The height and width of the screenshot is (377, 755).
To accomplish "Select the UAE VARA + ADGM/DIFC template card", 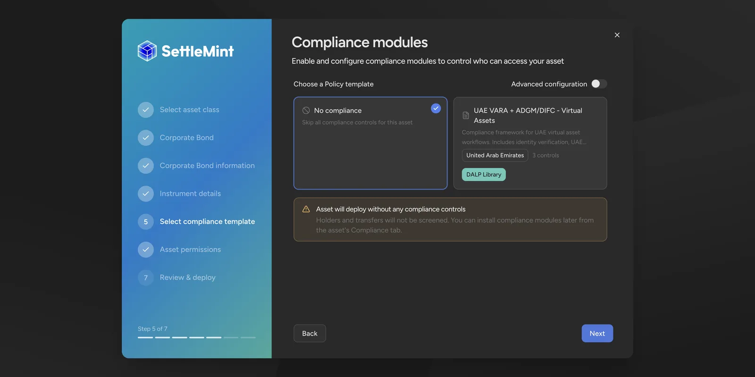I will pos(530,143).
